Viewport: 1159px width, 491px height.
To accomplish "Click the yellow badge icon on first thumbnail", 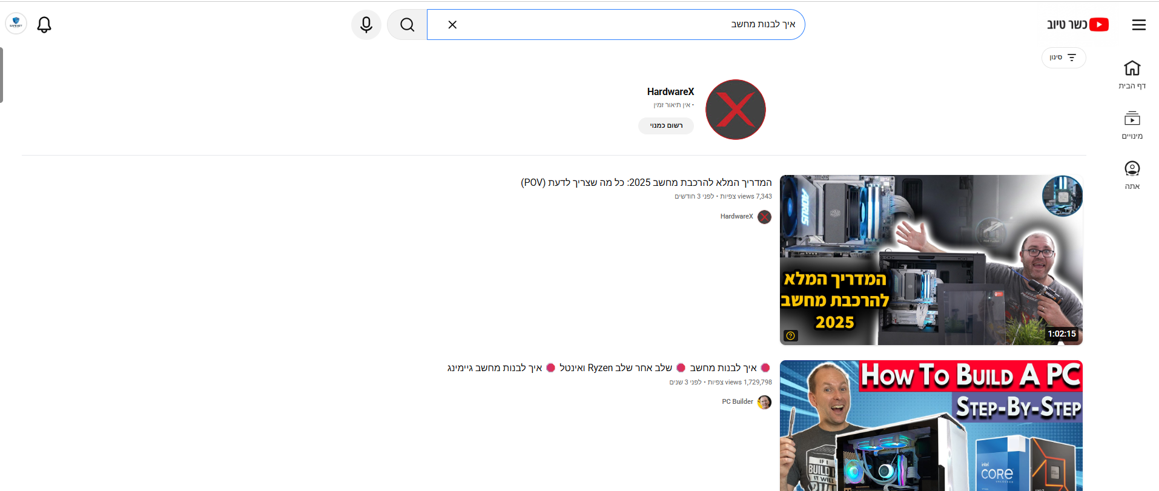I will pyautogui.click(x=790, y=335).
